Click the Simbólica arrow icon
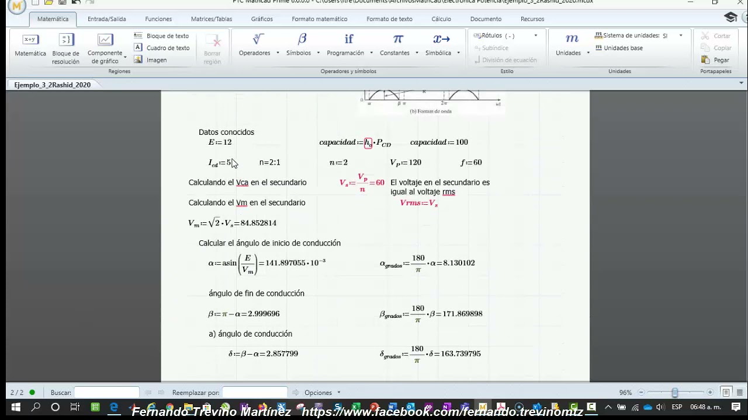748x420 pixels. [x=441, y=39]
